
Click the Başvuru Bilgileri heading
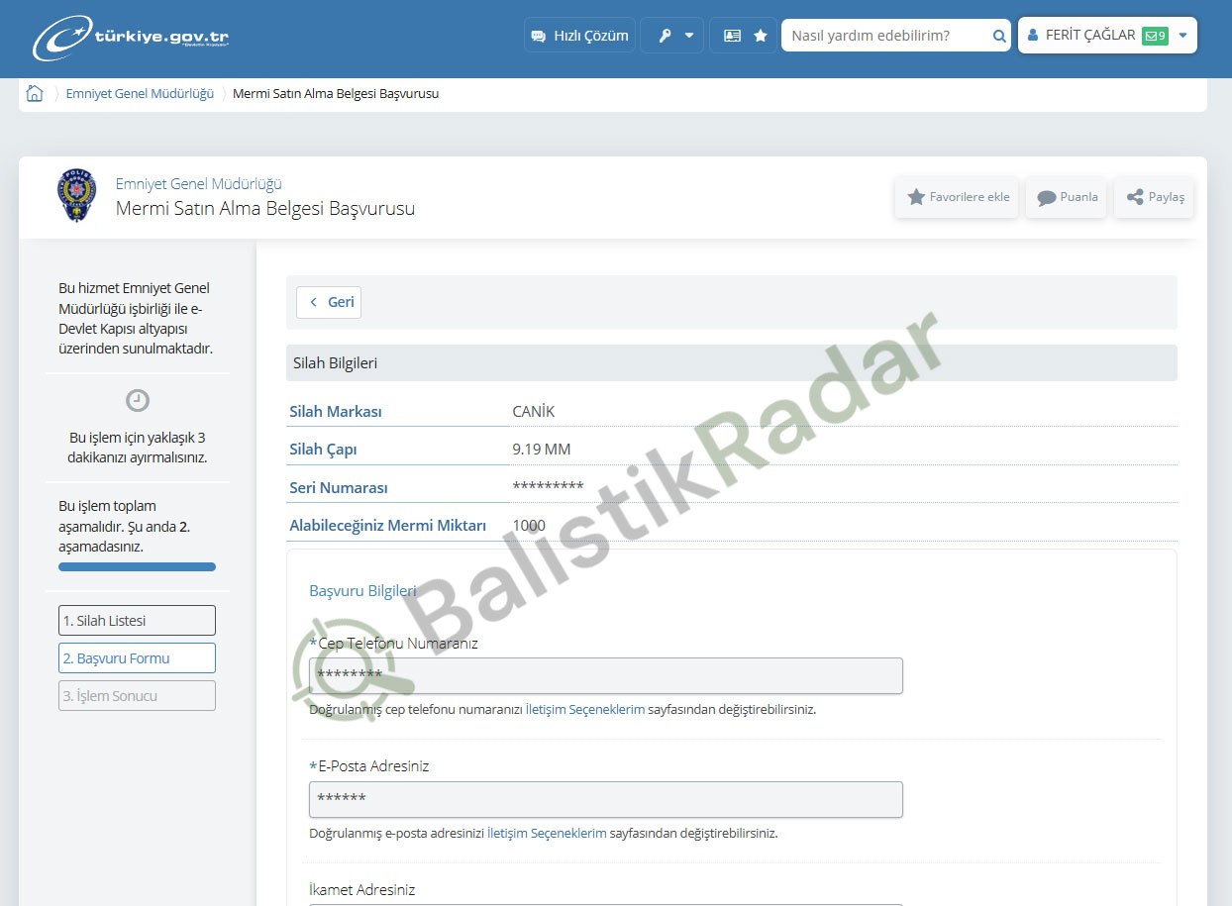[x=362, y=591]
